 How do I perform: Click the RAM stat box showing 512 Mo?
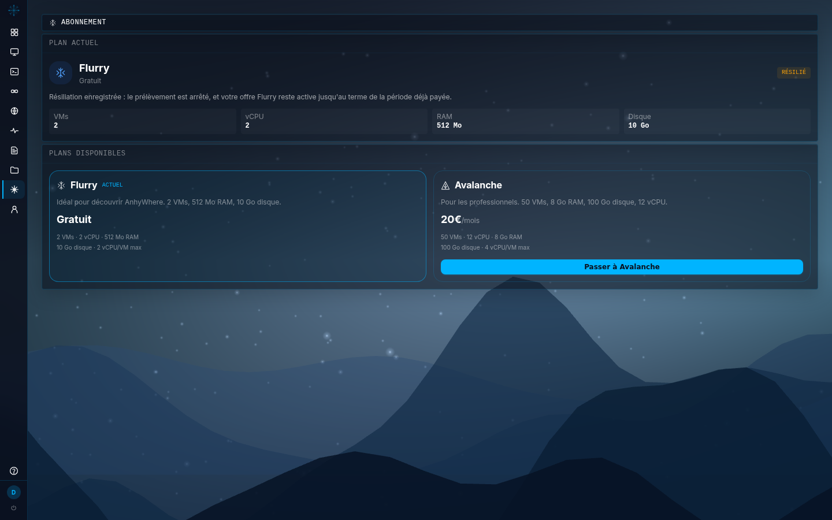click(x=526, y=121)
